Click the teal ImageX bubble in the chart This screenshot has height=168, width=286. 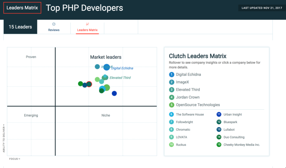click(97, 67)
